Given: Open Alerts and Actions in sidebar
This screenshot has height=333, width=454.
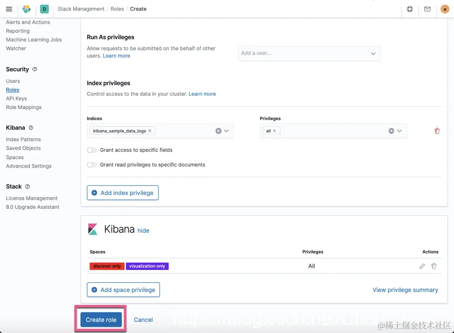Looking at the screenshot, I should click(x=28, y=22).
